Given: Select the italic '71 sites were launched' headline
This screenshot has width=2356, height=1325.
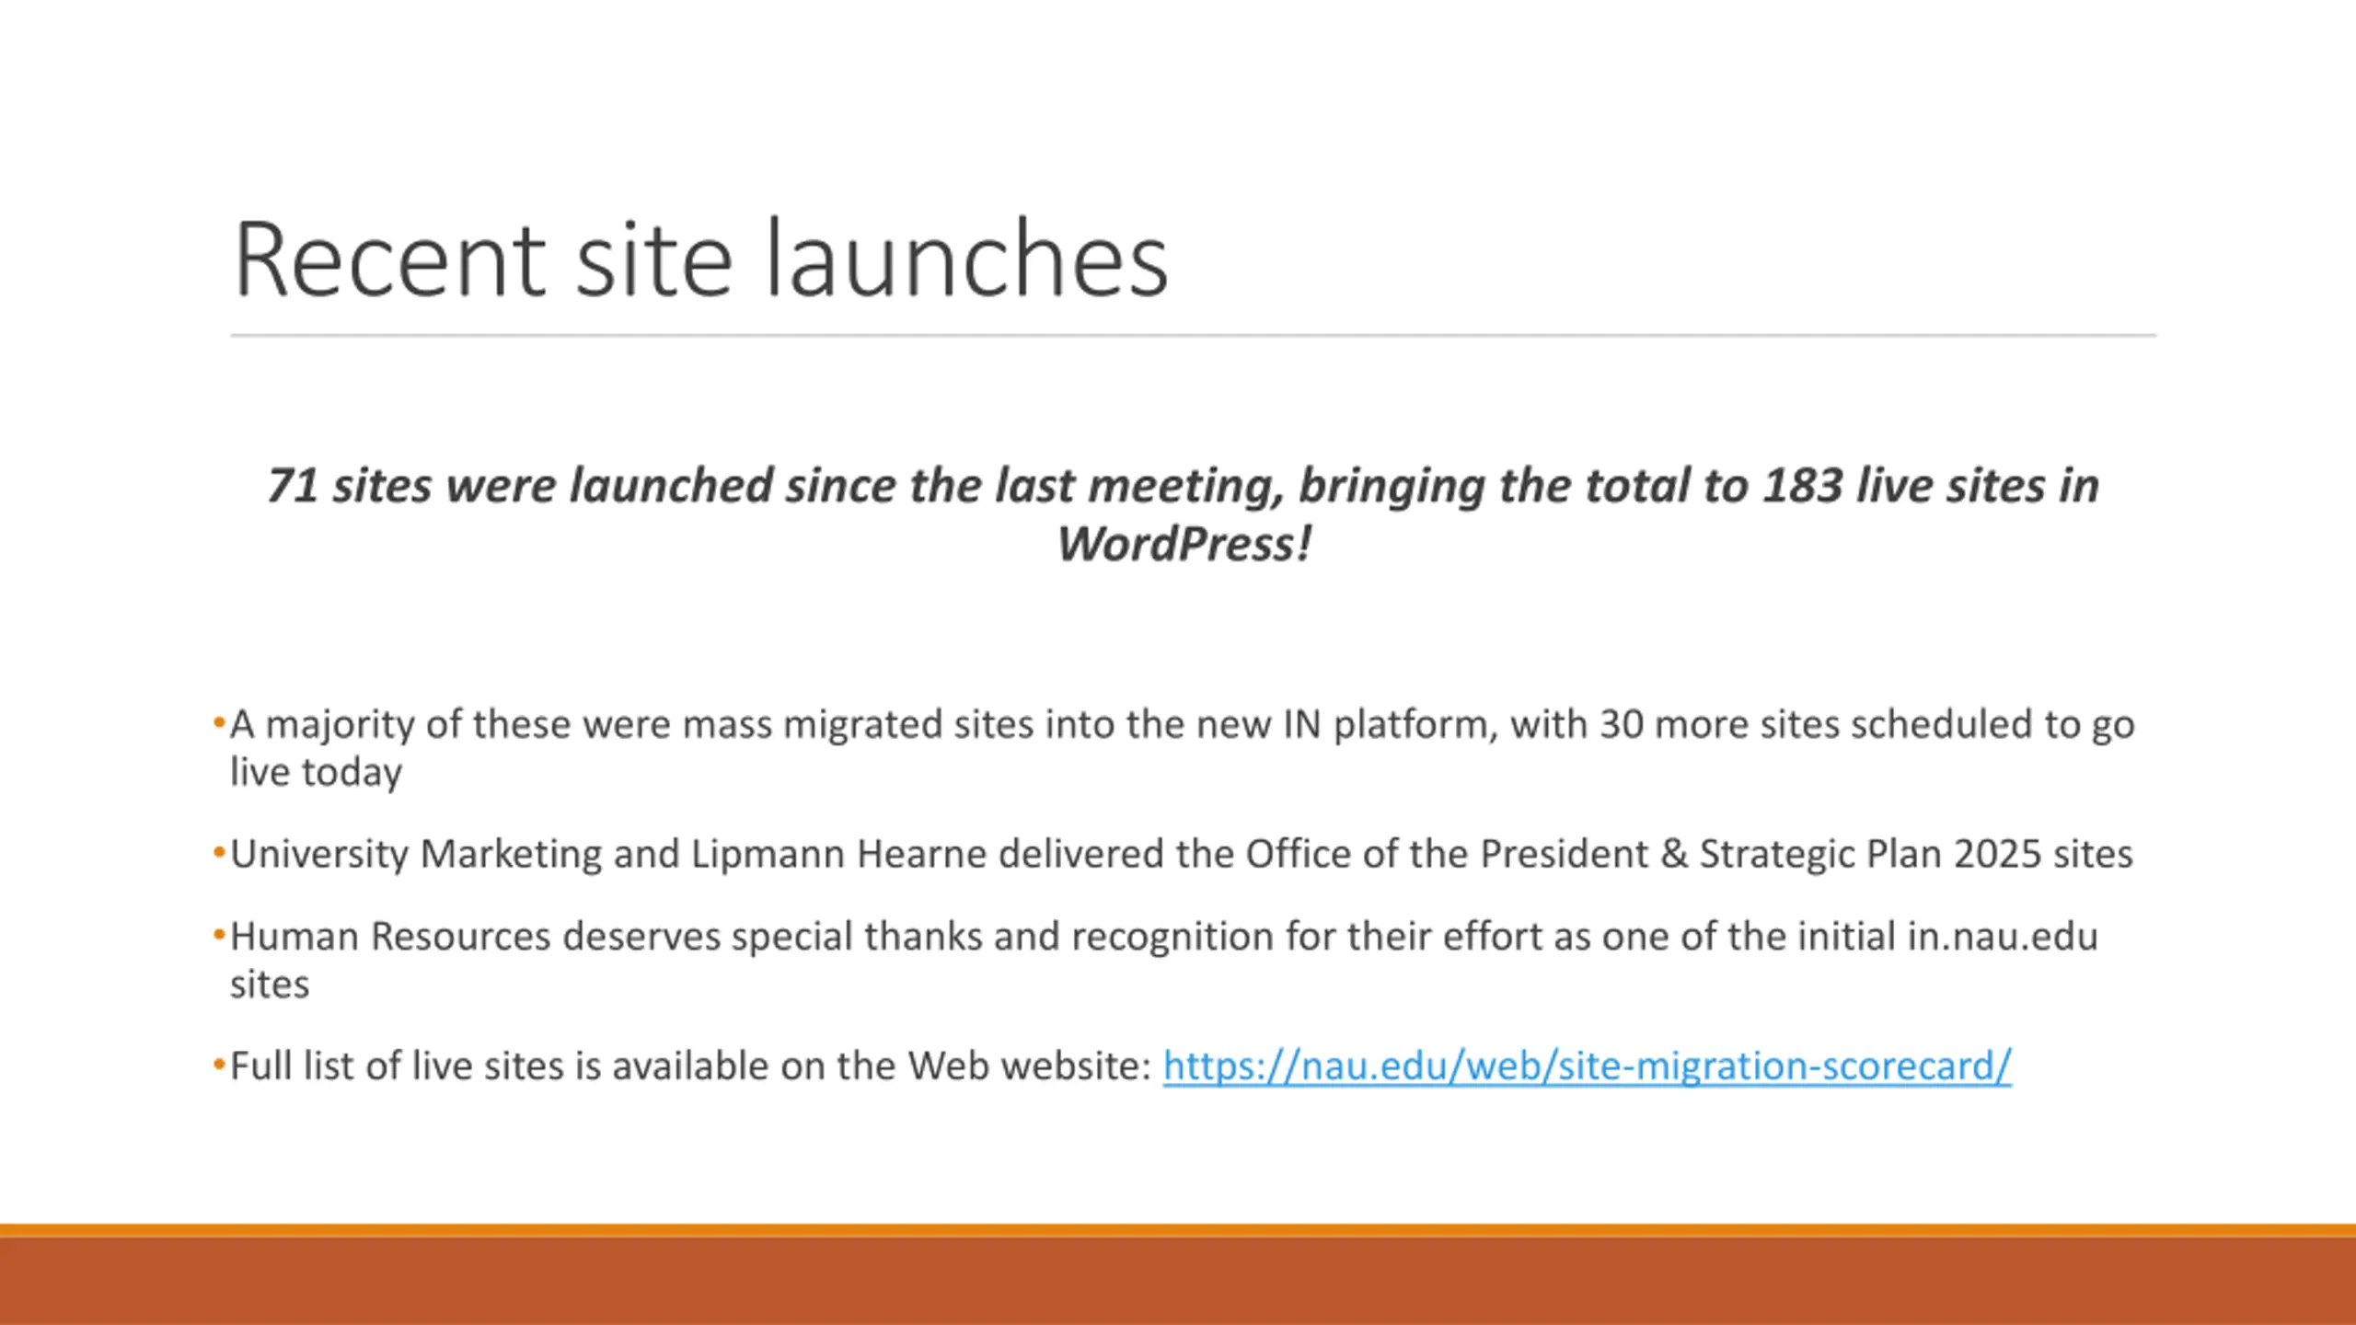Looking at the screenshot, I should coord(1183,513).
